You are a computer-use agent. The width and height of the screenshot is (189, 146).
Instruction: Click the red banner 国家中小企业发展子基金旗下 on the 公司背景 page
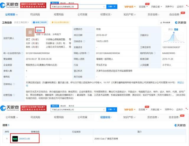pos(33,5)
